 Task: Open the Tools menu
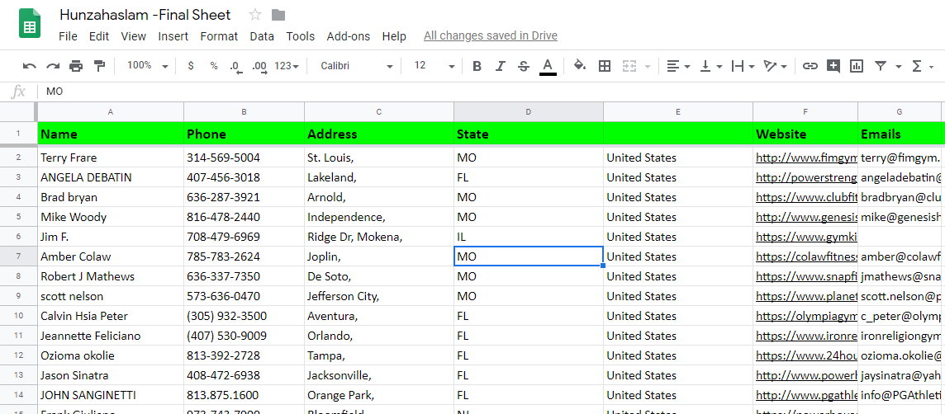300,36
